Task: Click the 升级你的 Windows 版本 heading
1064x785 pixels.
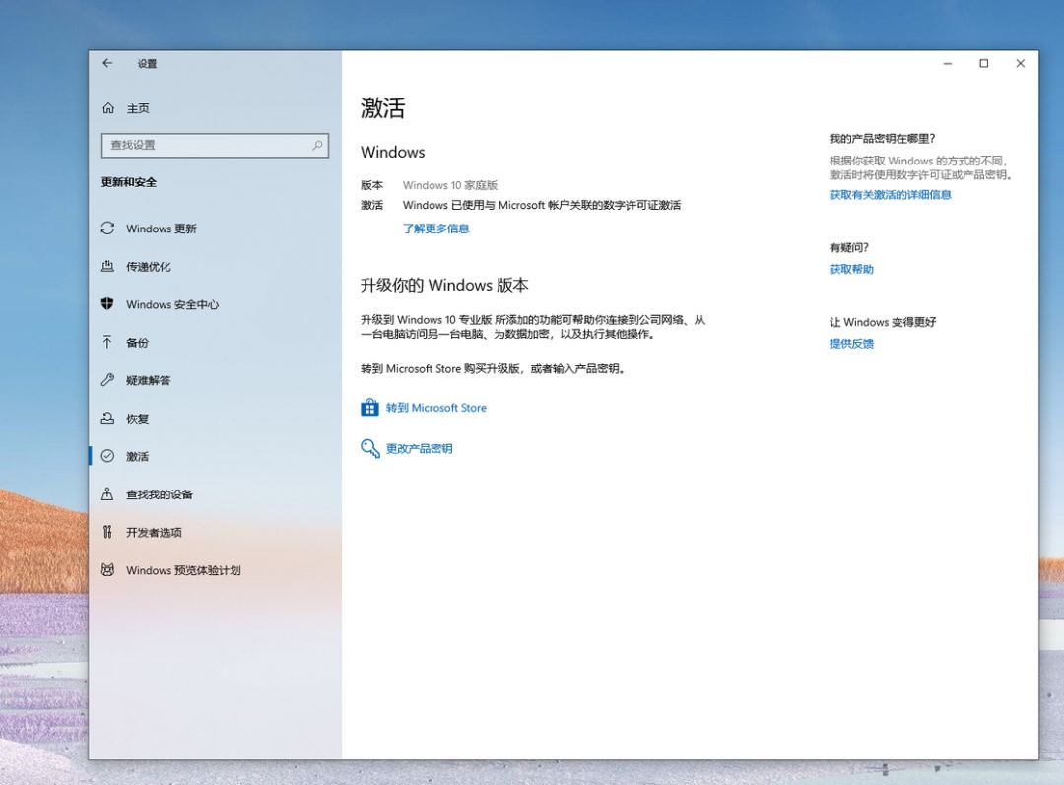Action: (444, 285)
